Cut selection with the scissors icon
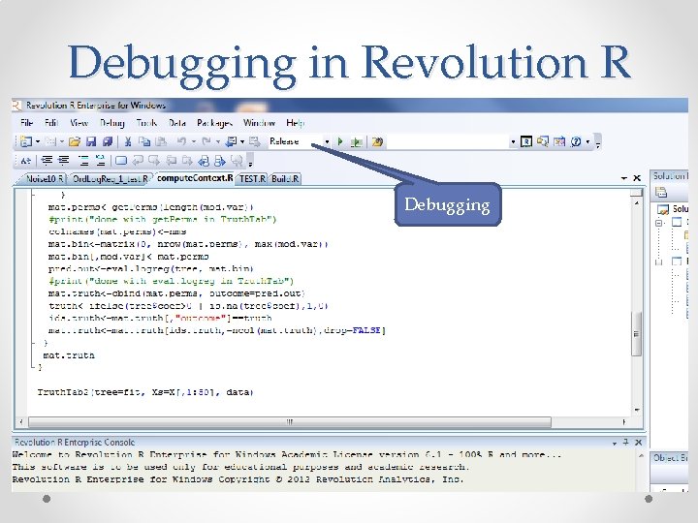The width and height of the screenshot is (698, 523). point(128,141)
